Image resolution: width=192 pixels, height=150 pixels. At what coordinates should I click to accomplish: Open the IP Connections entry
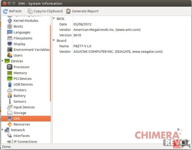pos(25,142)
